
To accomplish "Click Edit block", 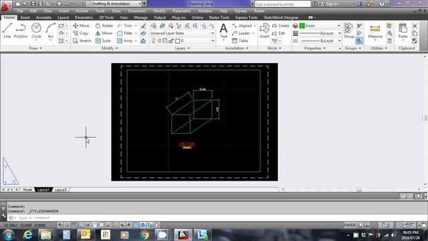I will (x=278, y=33).
